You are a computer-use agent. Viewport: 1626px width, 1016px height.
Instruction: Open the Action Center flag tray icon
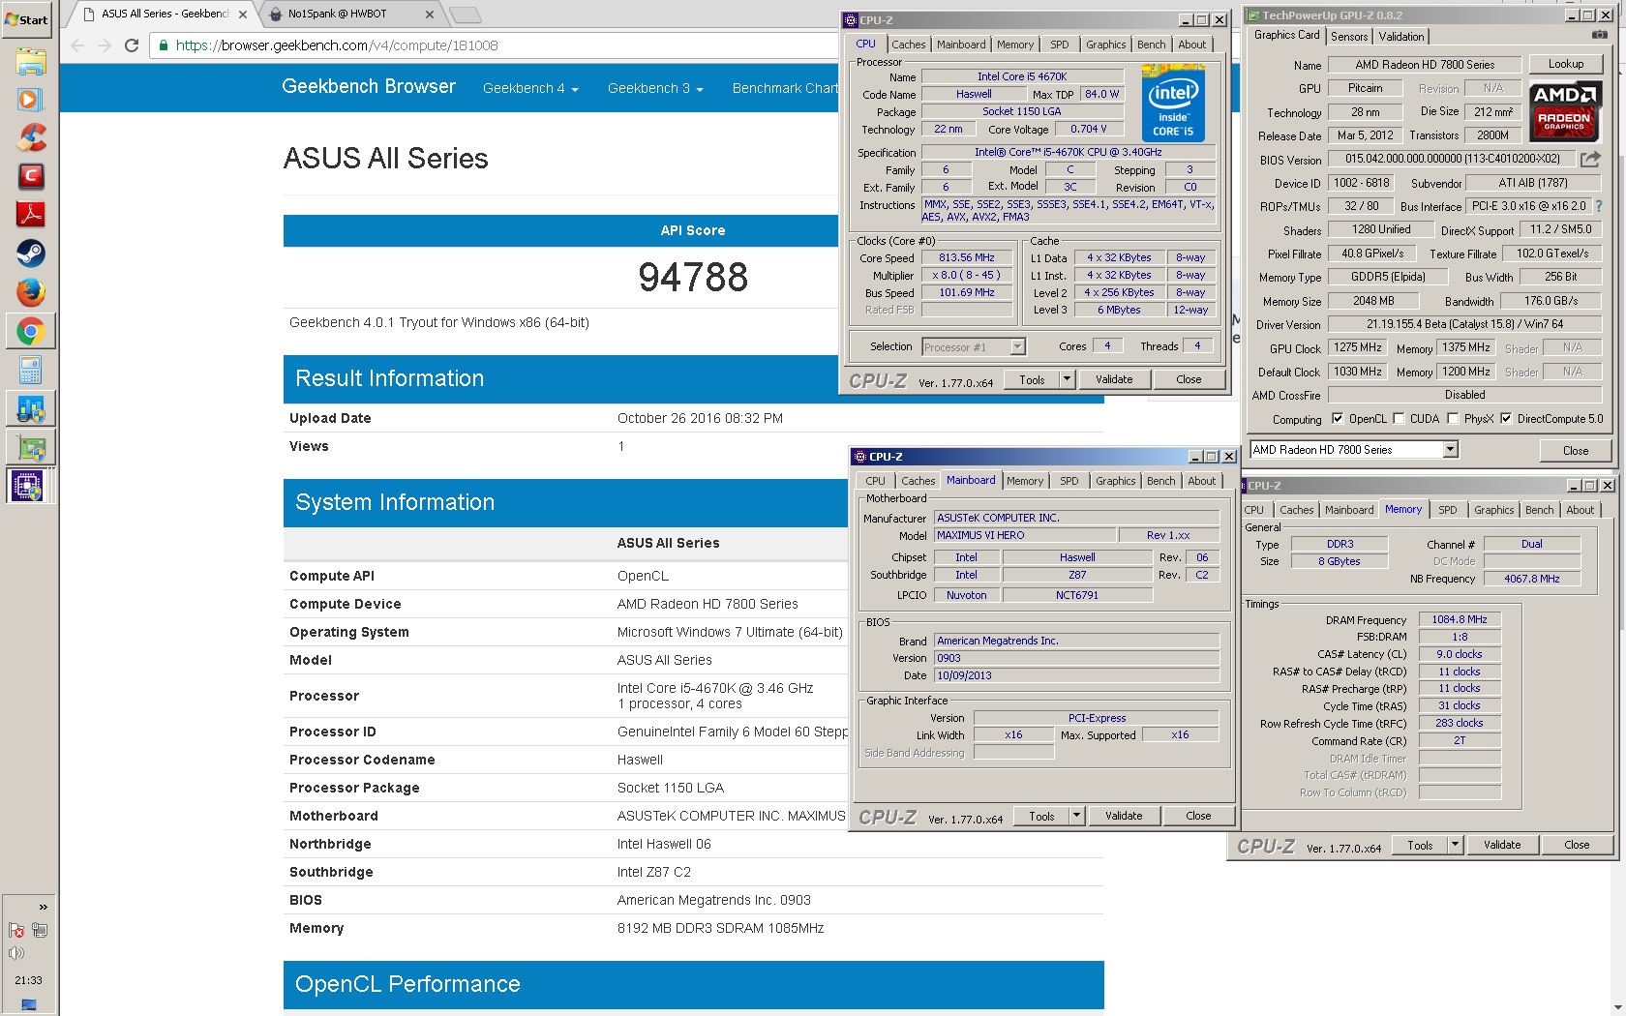[16, 931]
